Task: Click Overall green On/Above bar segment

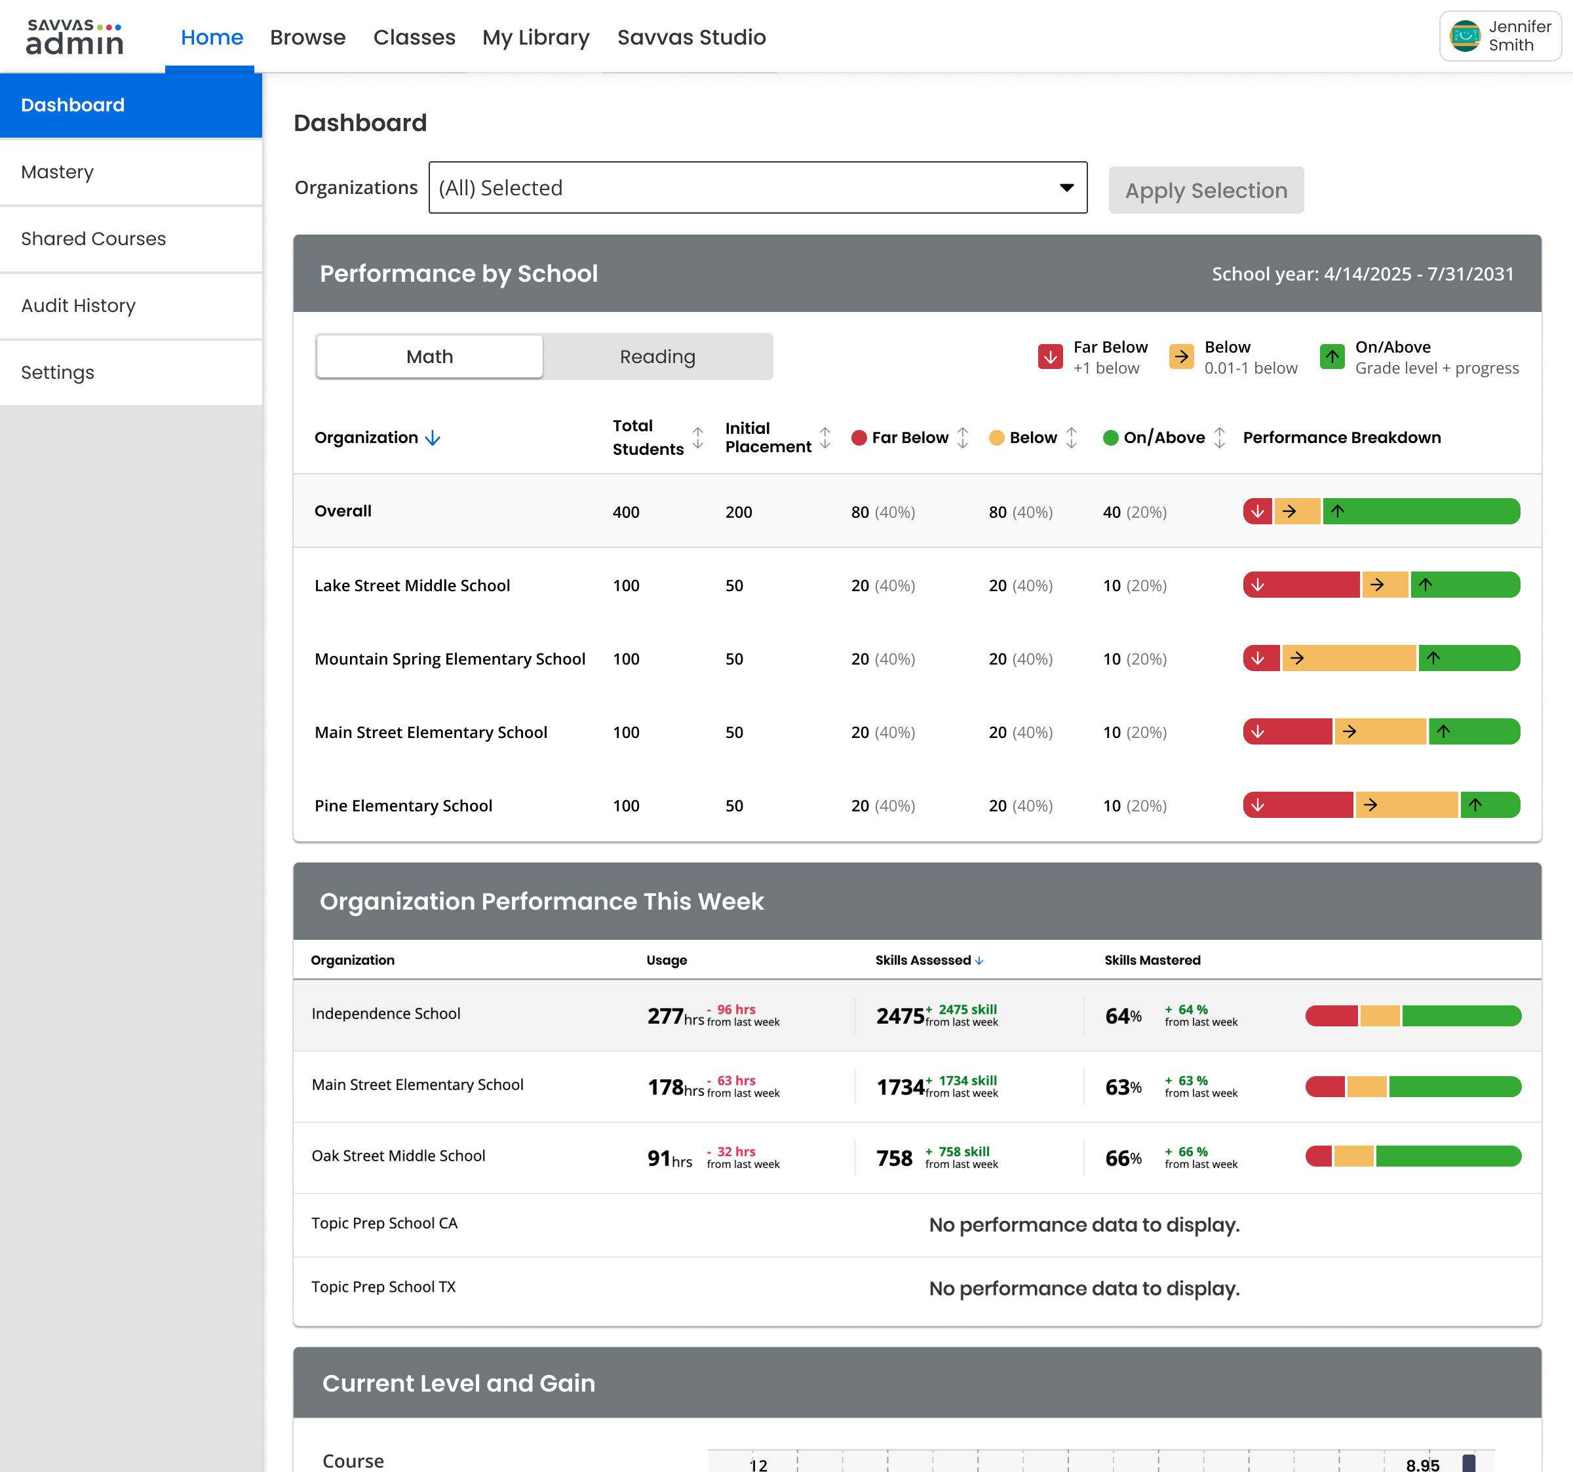Action: [x=1421, y=511]
